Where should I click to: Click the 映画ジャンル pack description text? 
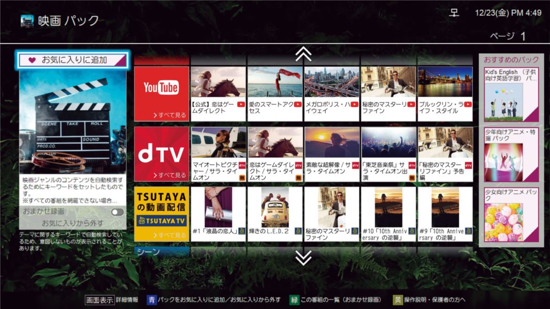[73, 190]
